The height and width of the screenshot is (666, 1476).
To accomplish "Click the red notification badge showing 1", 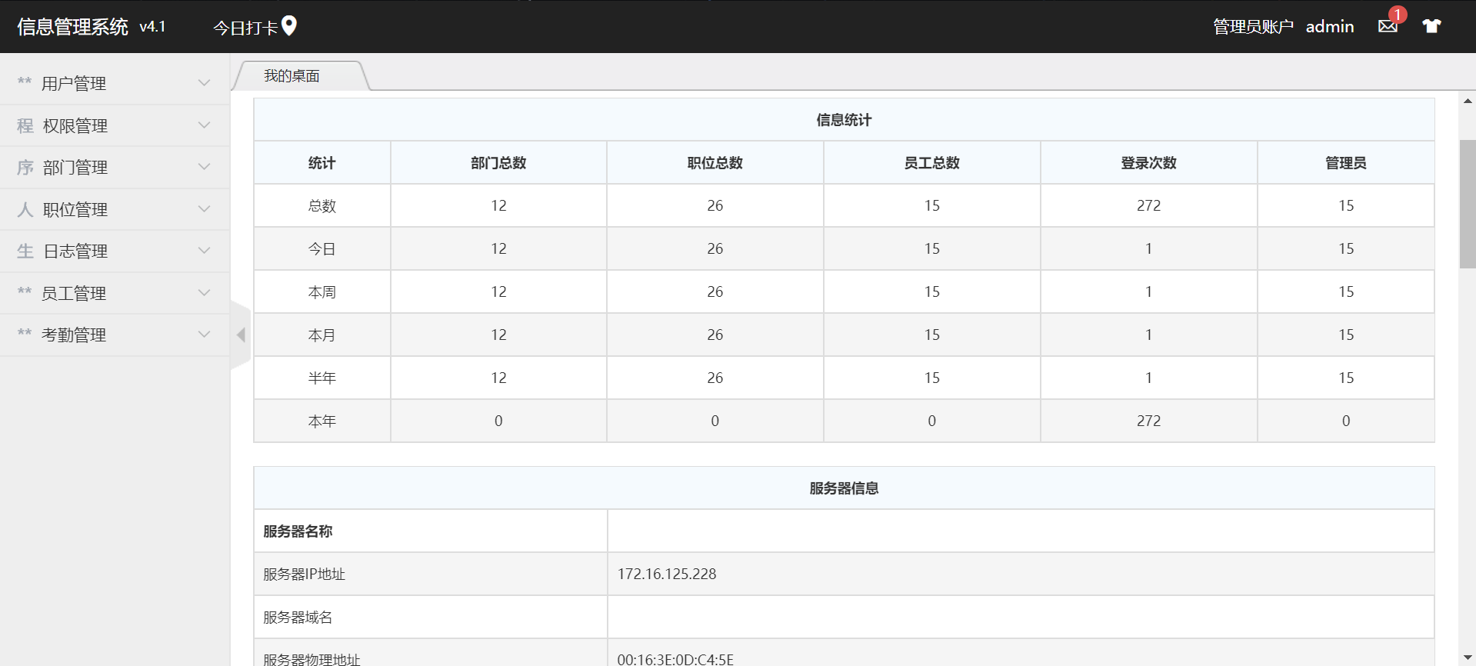I will (x=1398, y=15).
